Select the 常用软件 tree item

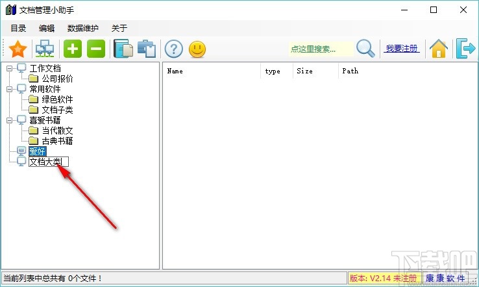(45, 89)
